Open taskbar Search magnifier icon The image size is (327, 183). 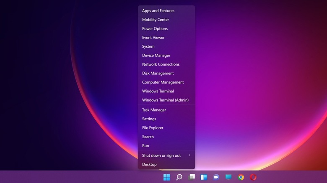(x=179, y=177)
